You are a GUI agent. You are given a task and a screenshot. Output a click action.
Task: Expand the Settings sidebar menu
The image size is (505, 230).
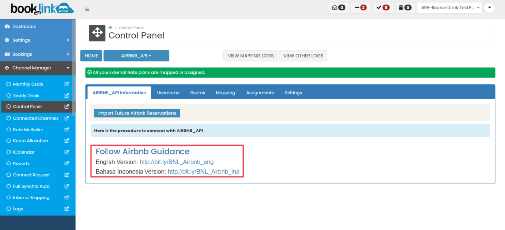pyautogui.click(x=37, y=40)
